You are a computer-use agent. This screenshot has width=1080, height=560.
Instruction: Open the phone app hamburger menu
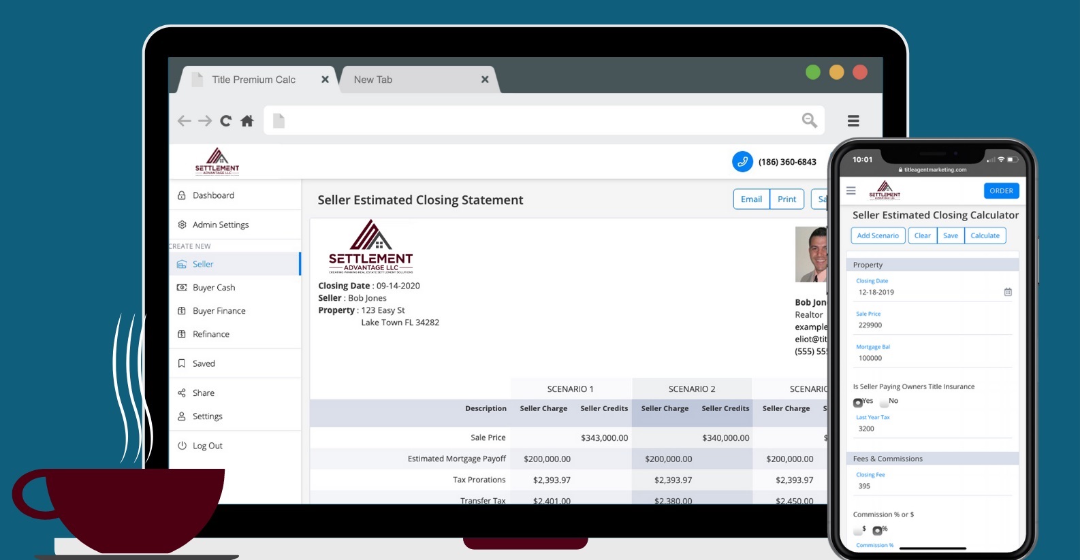[851, 191]
